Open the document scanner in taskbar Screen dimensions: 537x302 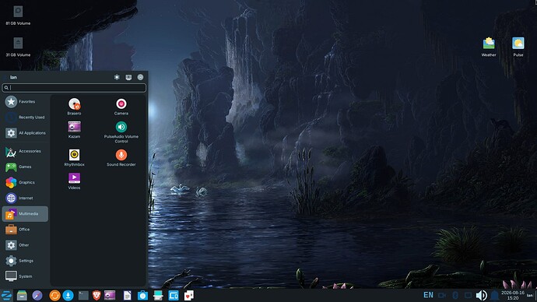(158, 295)
